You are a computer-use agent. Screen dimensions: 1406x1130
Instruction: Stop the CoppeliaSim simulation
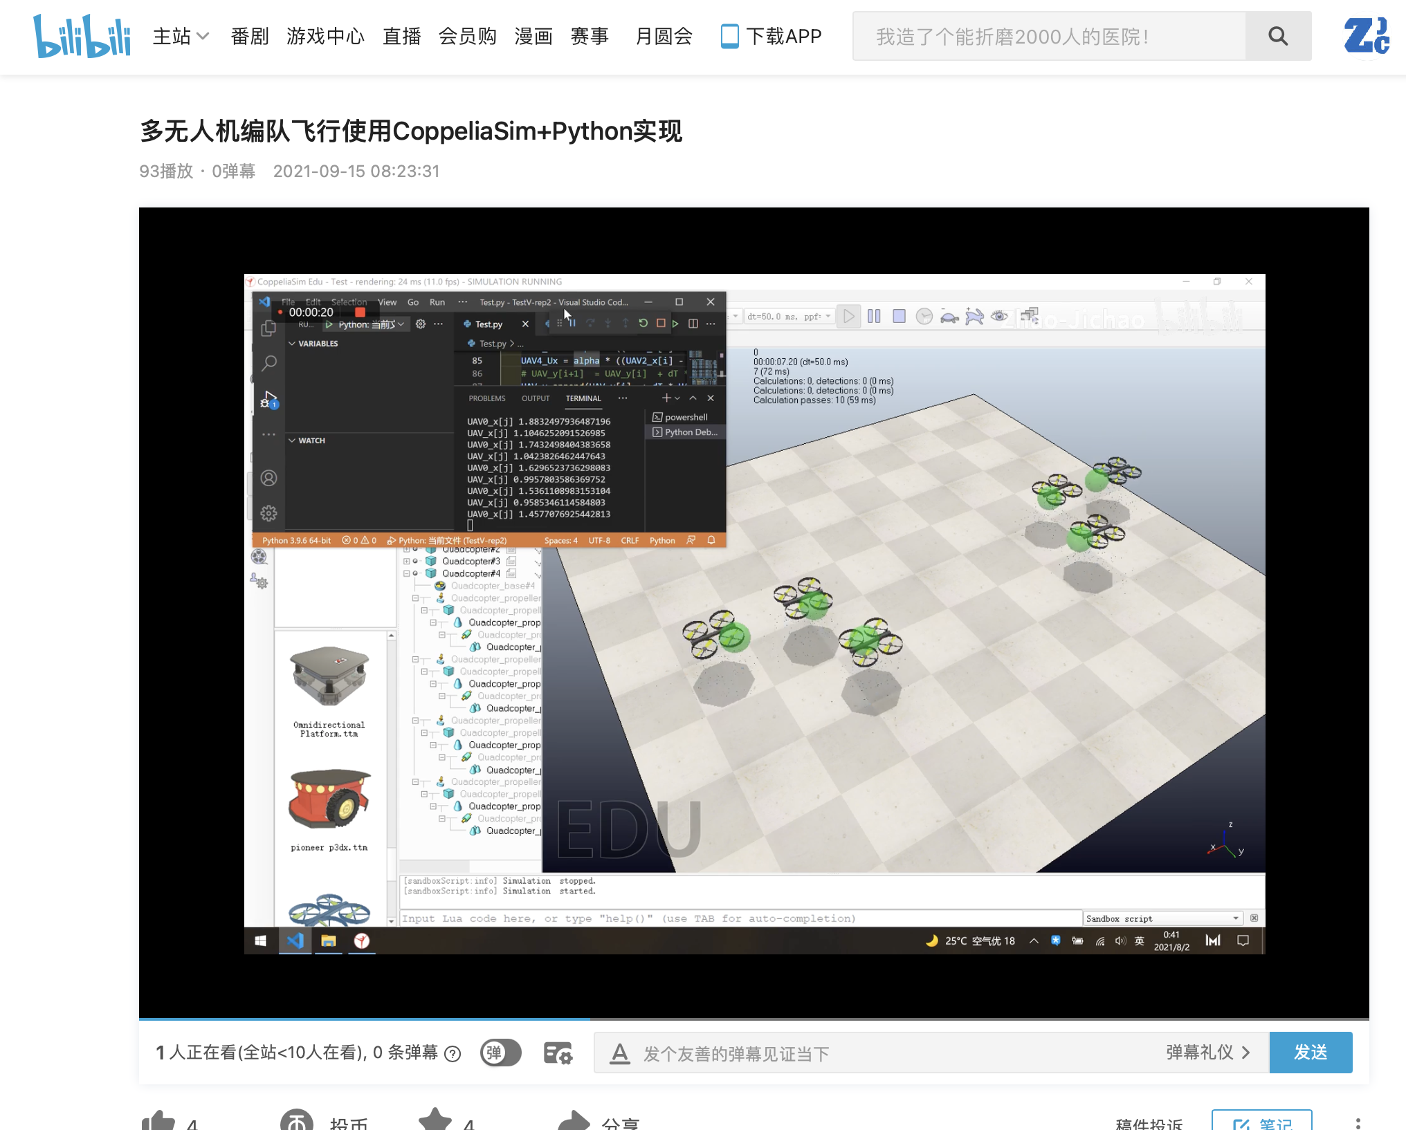click(x=899, y=317)
